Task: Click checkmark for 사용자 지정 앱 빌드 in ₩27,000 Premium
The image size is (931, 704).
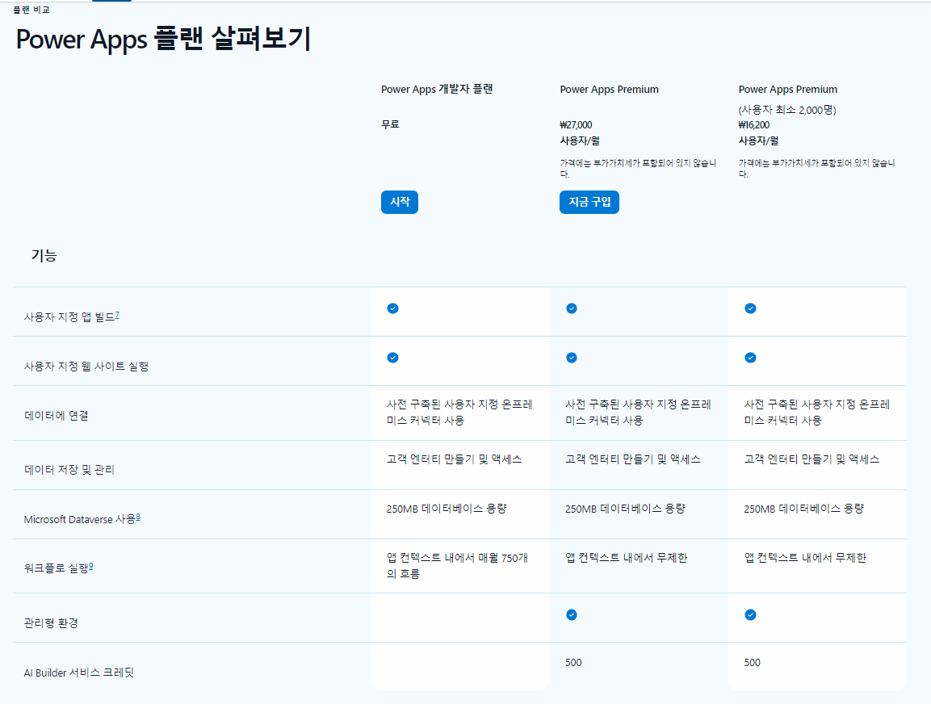Action: [571, 308]
